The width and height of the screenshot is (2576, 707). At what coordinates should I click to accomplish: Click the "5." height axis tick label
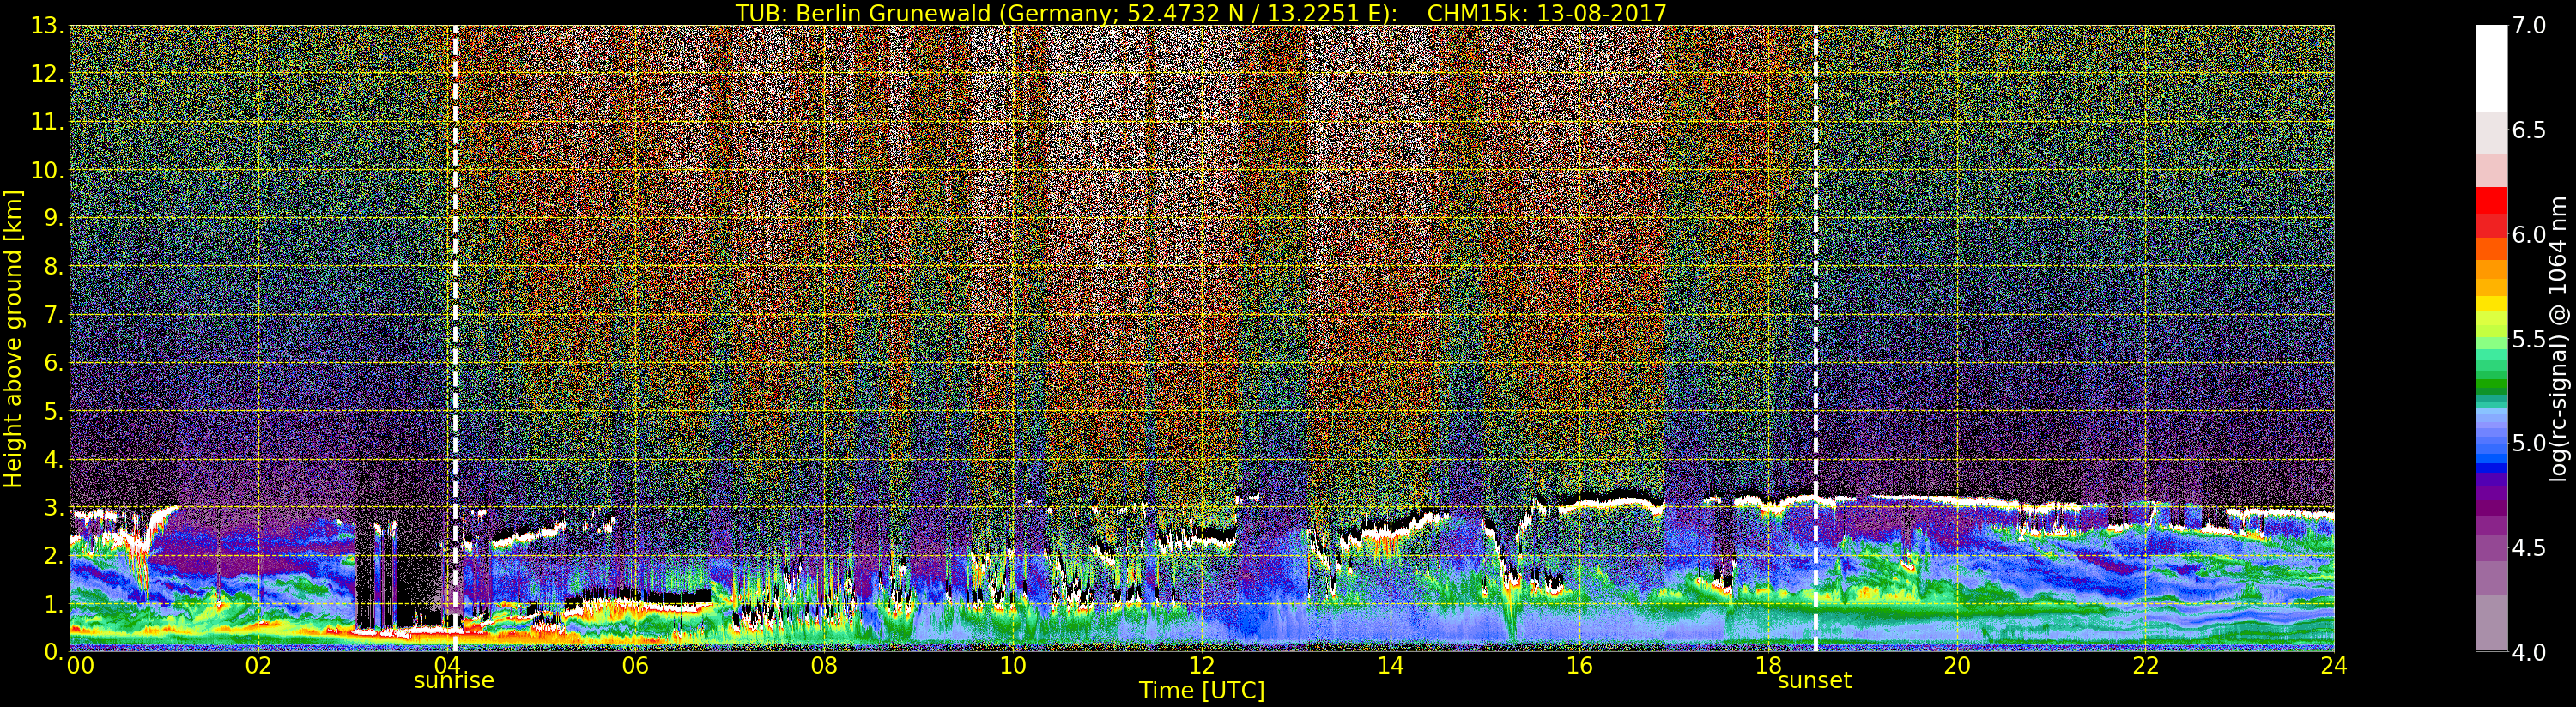(x=54, y=411)
